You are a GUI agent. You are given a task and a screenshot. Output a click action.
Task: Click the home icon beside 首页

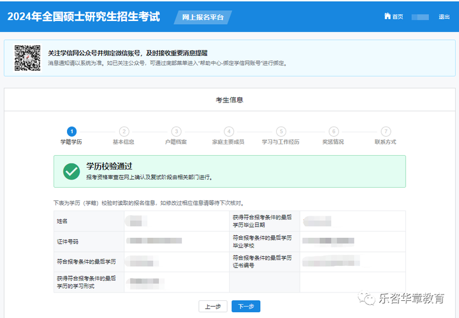click(387, 17)
